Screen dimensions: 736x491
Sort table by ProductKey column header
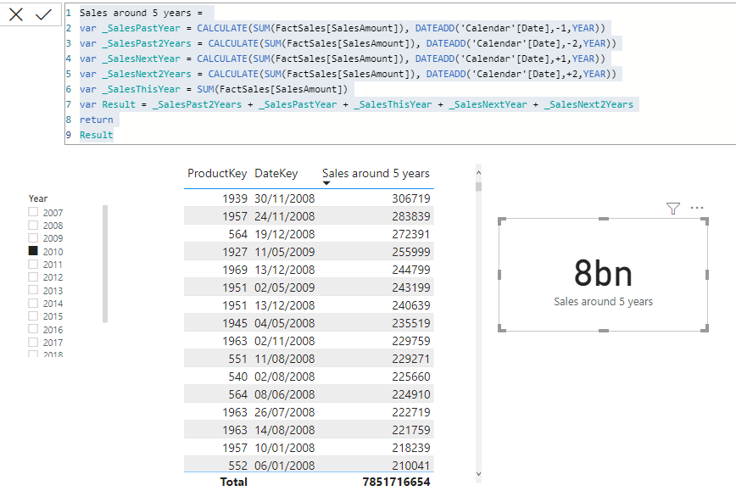(x=217, y=173)
